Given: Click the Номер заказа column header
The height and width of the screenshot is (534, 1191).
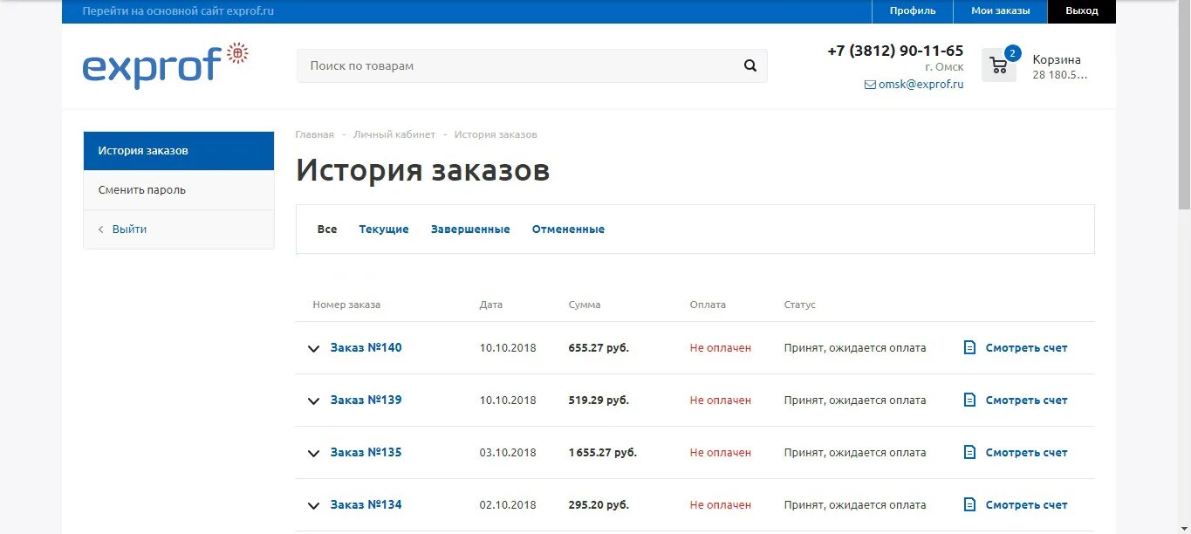Looking at the screenshot, I should 346,305.
